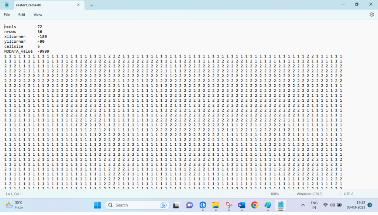
Task: Click the Bing icon in the search box
Action: pyautogui.click(x=164, y=205)
